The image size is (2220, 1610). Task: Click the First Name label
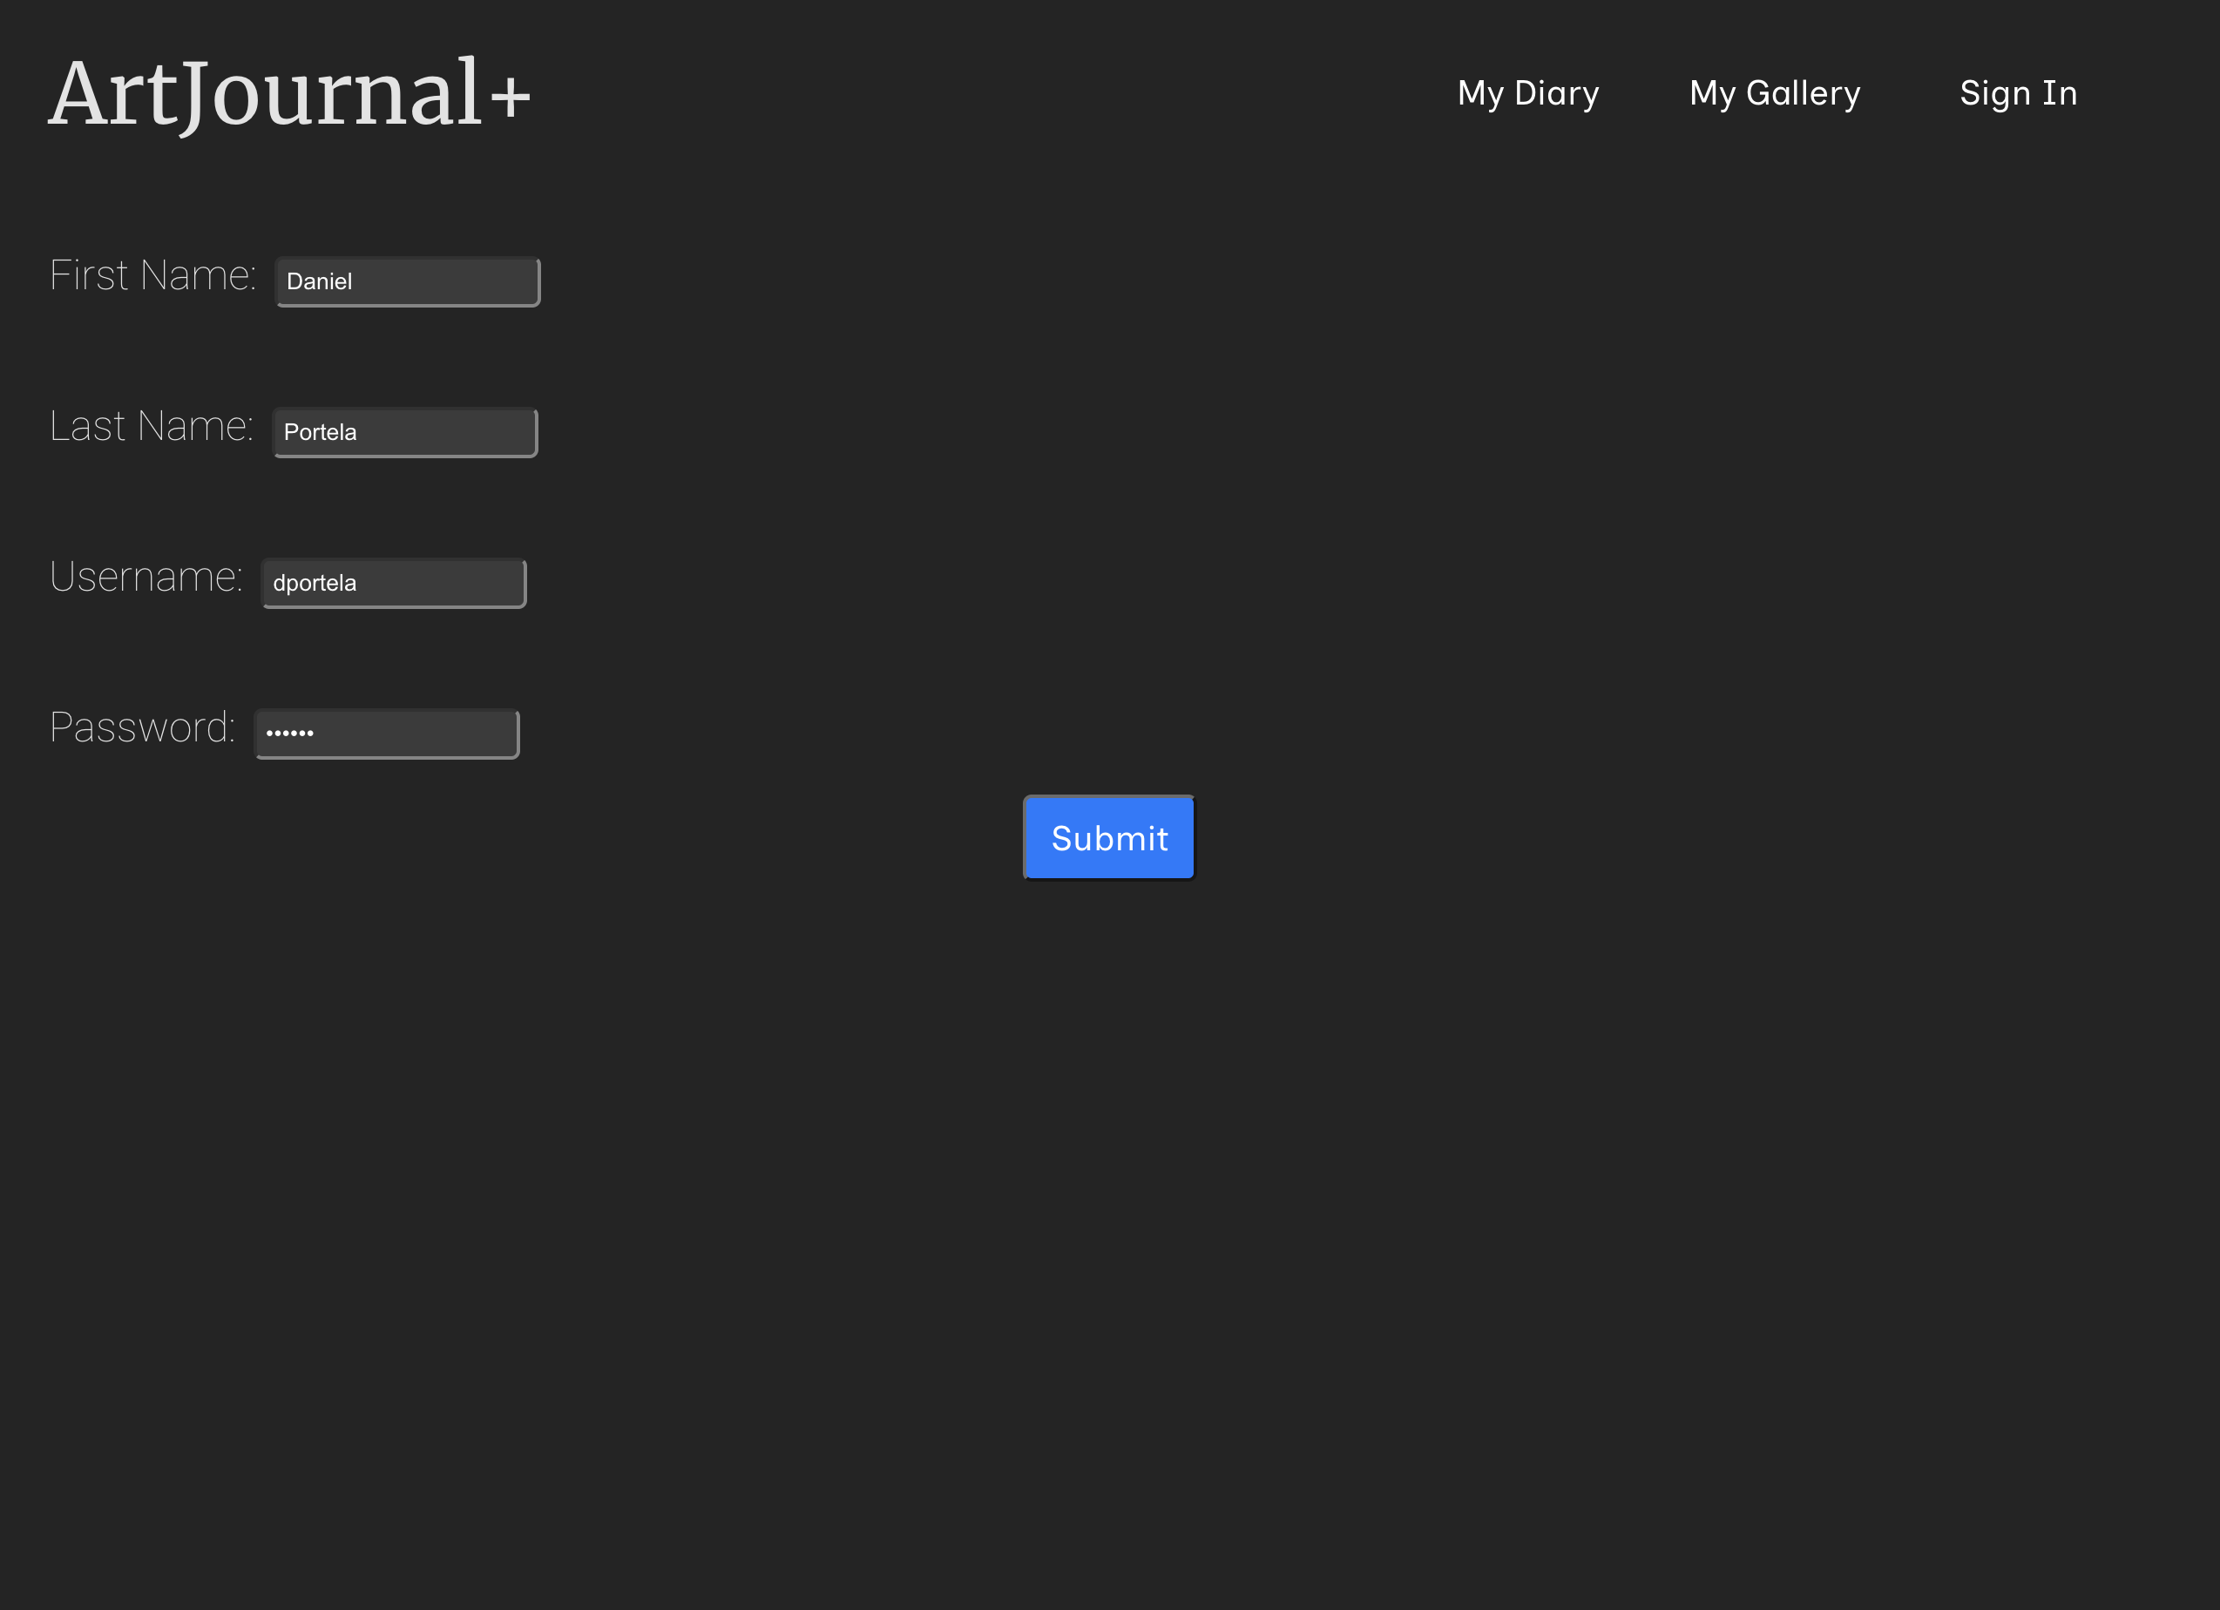[x=152, y=275]
